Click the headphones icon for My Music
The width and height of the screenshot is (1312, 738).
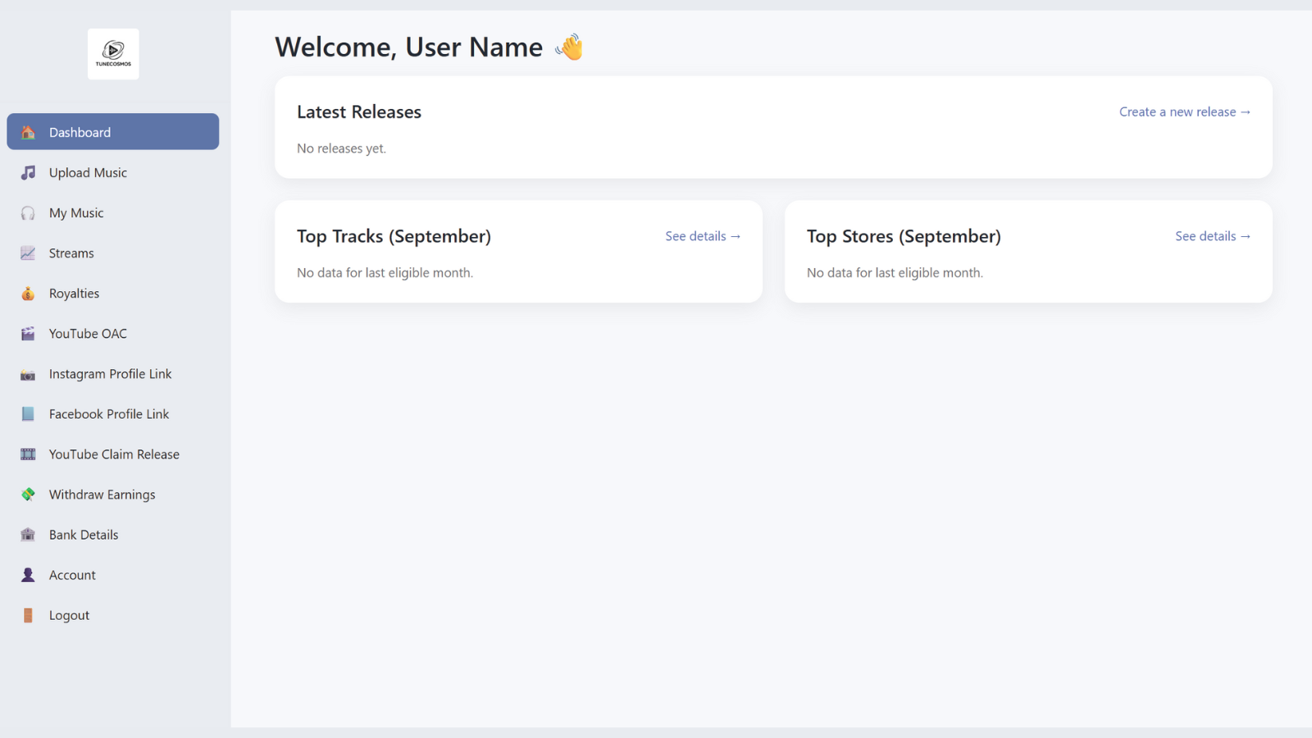tap(28, 213)
